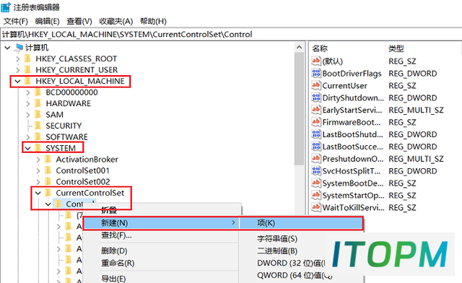Click the tree scrollbar up arrow

click(x=300, y=48)
